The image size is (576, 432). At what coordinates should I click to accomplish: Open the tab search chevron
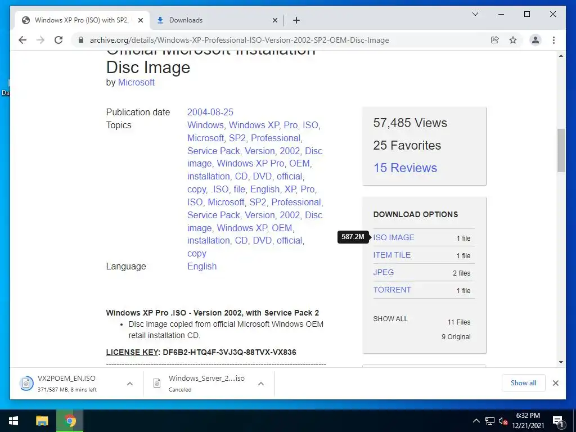[x=475, y=14]
